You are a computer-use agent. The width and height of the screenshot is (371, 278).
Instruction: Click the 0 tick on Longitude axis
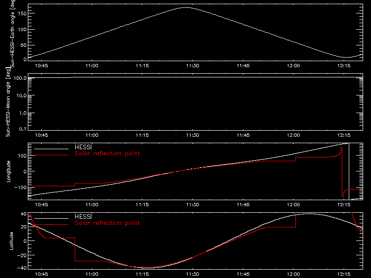click(x=25, y=171)
